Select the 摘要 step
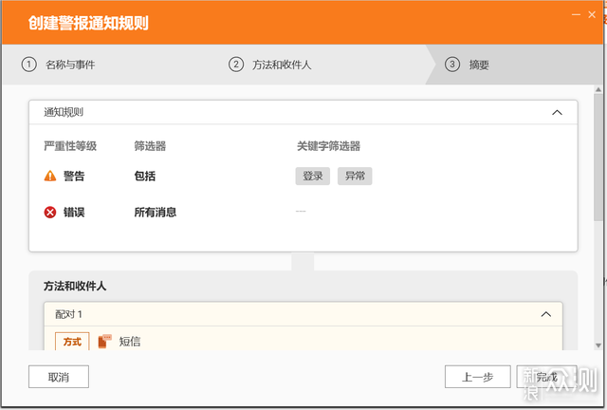This screenshot has height=410, width=607. tap(479, 65)
